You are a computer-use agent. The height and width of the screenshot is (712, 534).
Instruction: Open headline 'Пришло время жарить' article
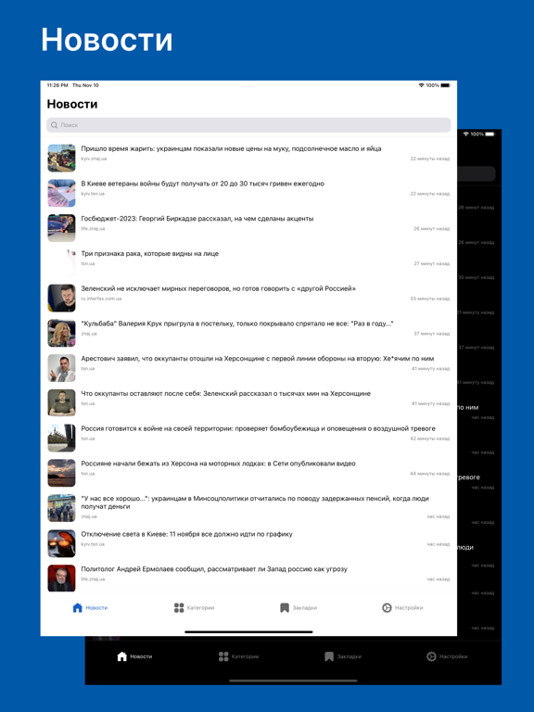(231, 148)
